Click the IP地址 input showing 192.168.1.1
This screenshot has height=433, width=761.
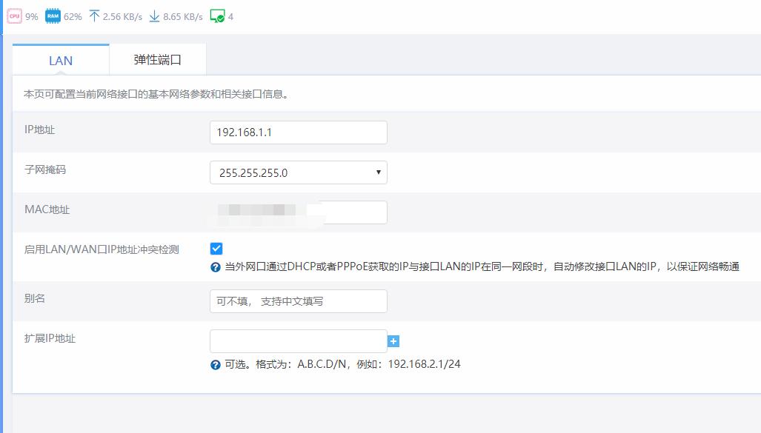(x=299, y=132)
